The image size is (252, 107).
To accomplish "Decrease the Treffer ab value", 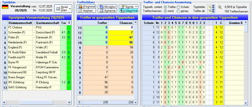I will tap(213, 12).
